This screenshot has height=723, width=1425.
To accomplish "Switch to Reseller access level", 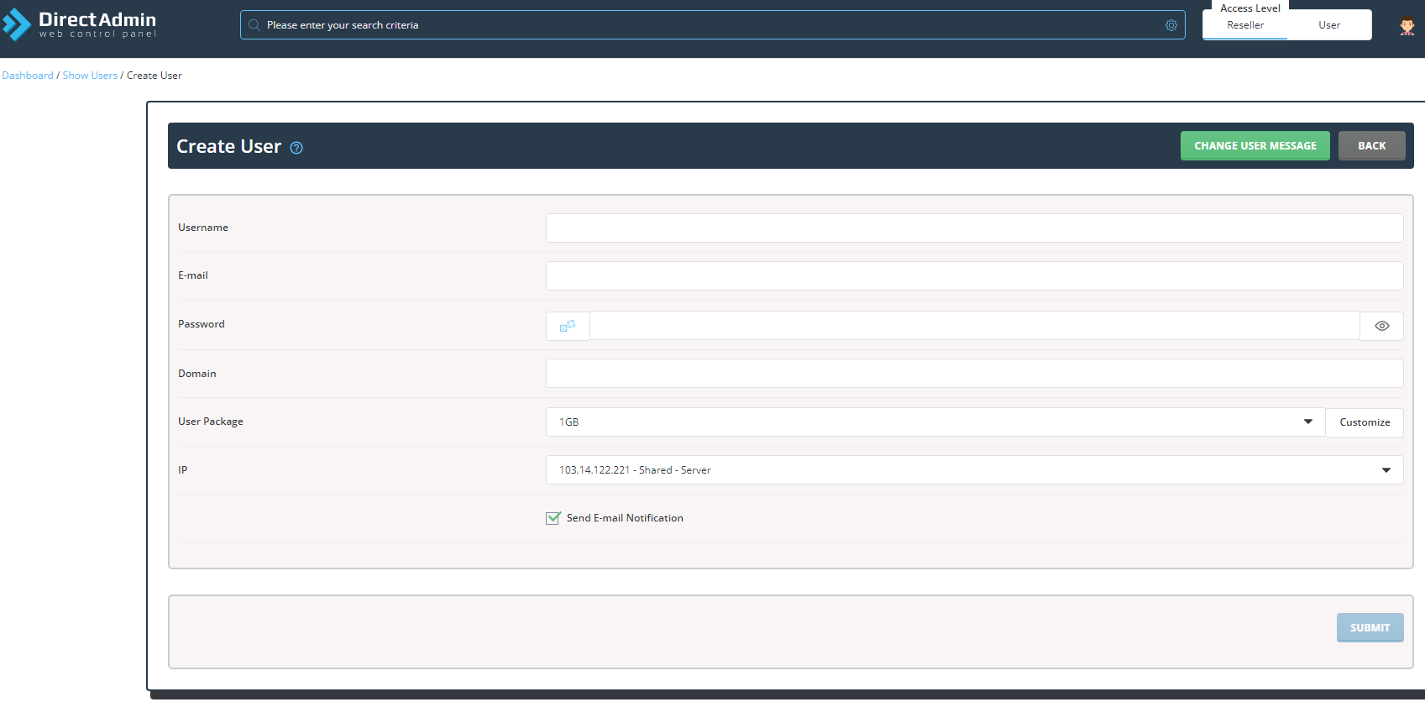I will 1244,25.
